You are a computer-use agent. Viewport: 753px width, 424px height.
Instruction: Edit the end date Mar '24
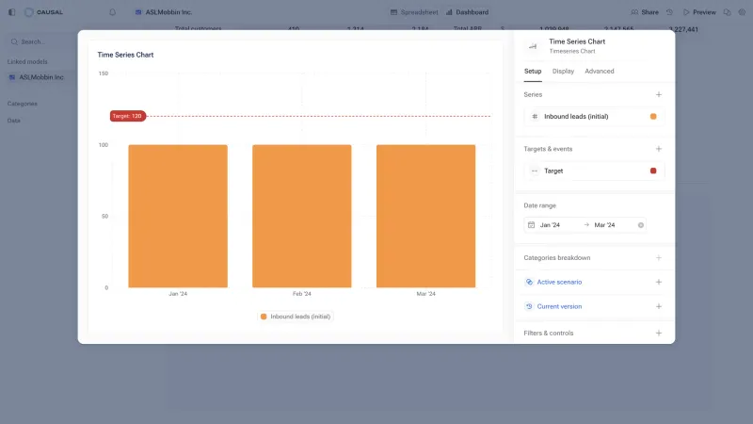[604, 225]
